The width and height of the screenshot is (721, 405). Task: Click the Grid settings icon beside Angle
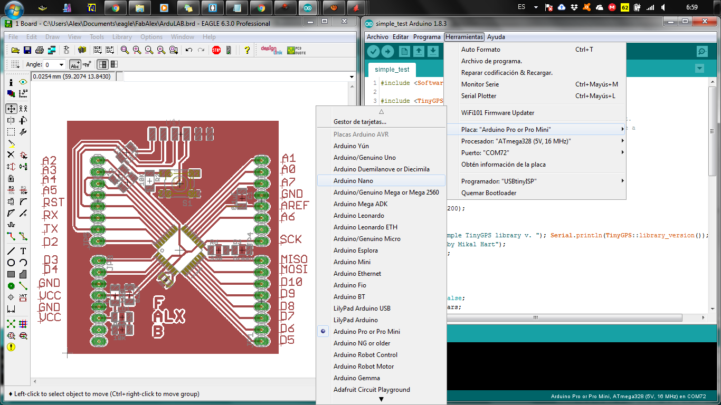15,64
